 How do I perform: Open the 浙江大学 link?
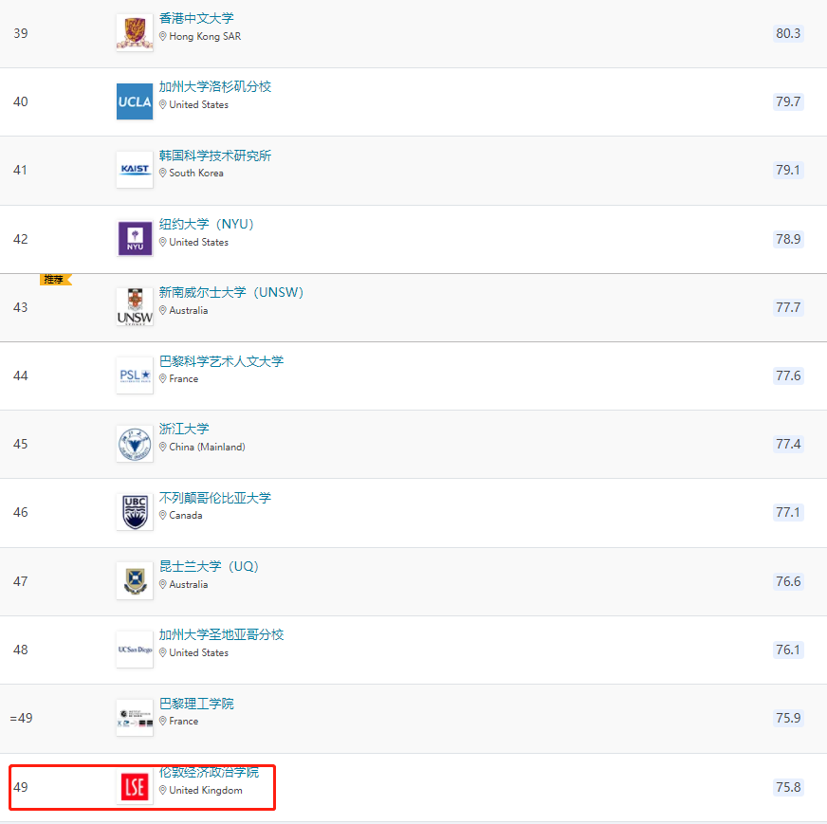(184, 429)
